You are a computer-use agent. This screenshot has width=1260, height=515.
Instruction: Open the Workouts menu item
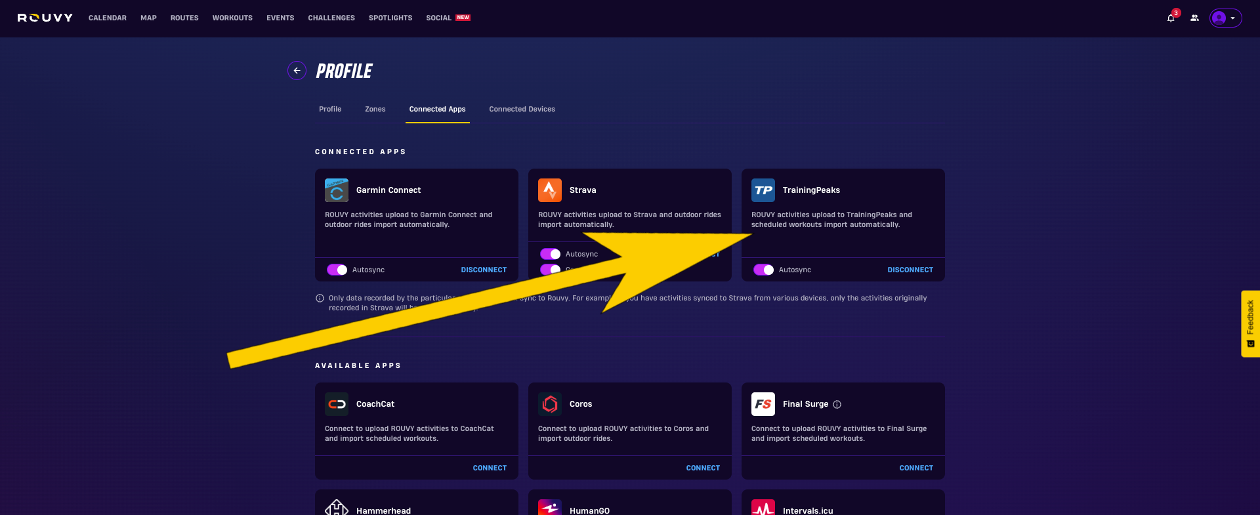click(232, 18)
